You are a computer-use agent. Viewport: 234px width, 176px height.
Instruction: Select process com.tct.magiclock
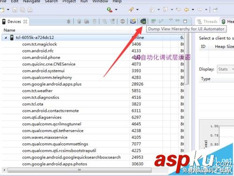pyautogui.click(x=39, y=44)
